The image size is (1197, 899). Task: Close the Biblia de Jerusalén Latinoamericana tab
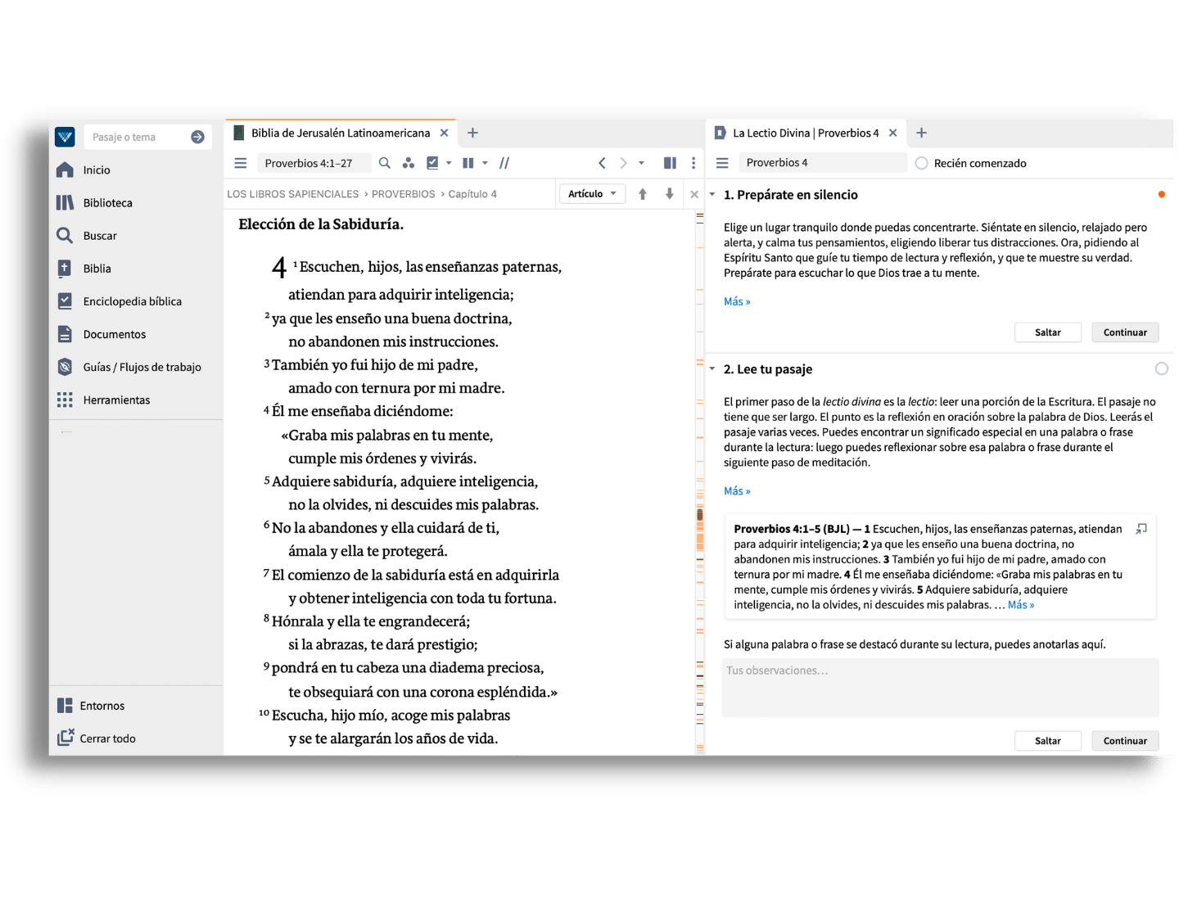click(444, 133)
